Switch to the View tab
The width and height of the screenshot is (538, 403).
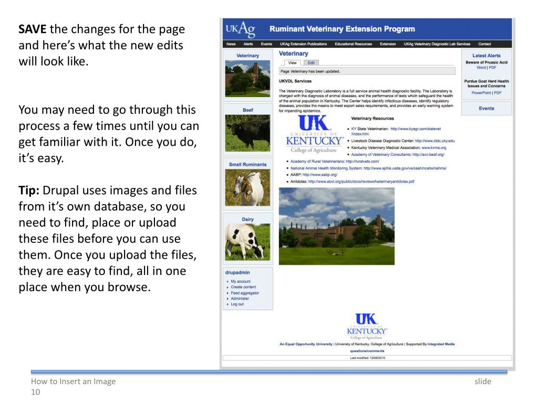tap(292, 63)
